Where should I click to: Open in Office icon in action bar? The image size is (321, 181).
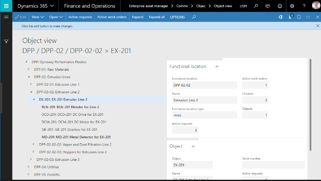[280, 17]
